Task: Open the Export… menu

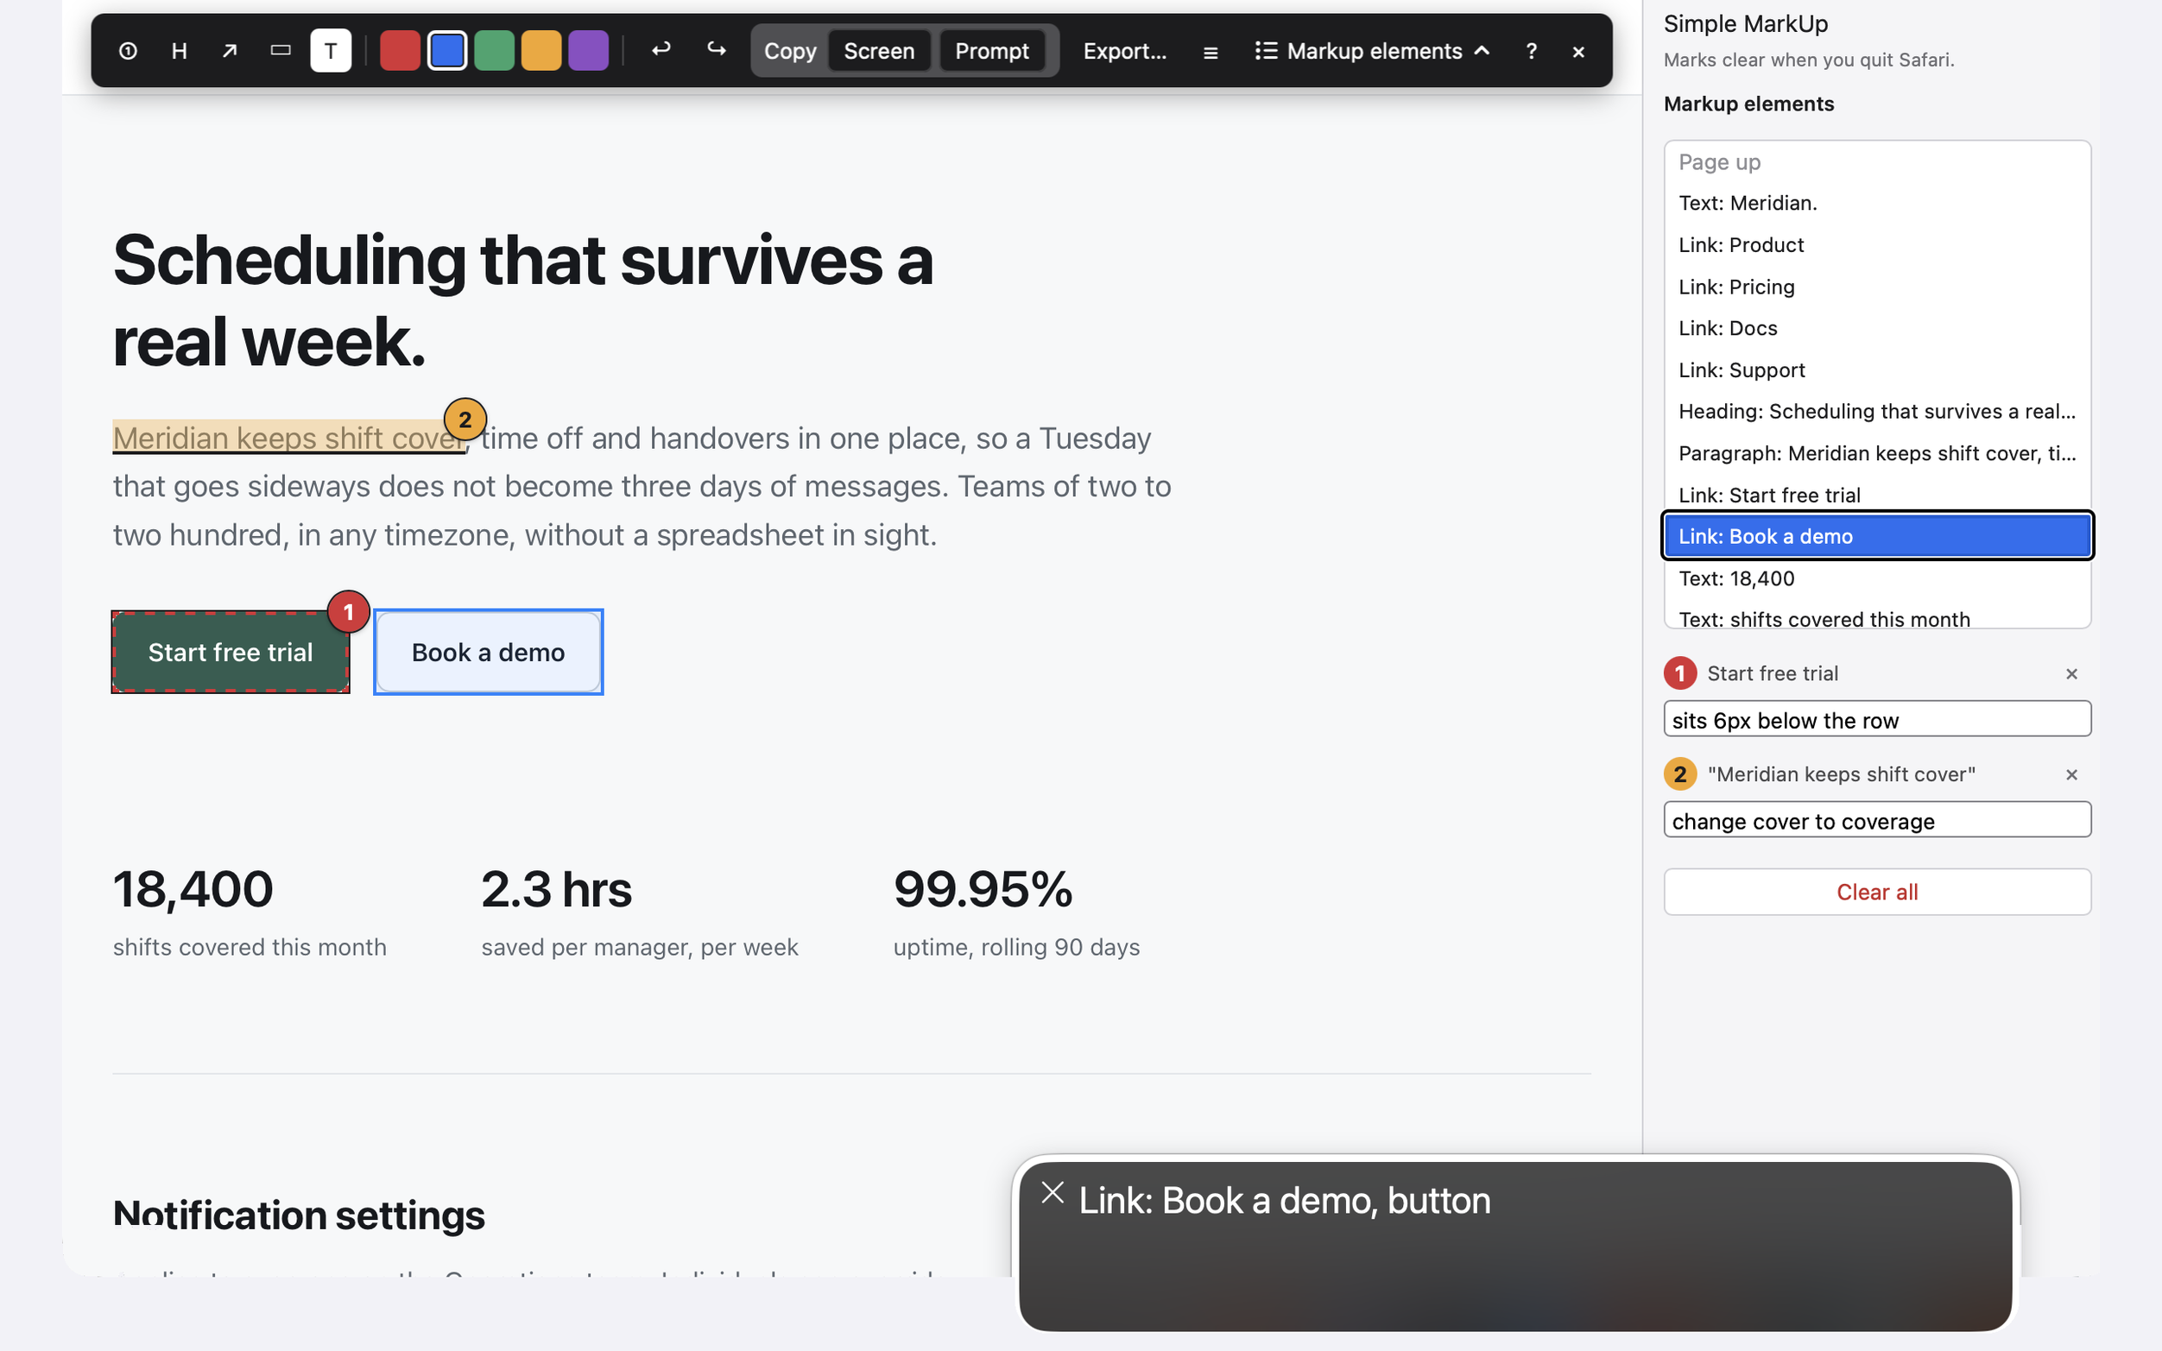Action: tap(1125, 51)
